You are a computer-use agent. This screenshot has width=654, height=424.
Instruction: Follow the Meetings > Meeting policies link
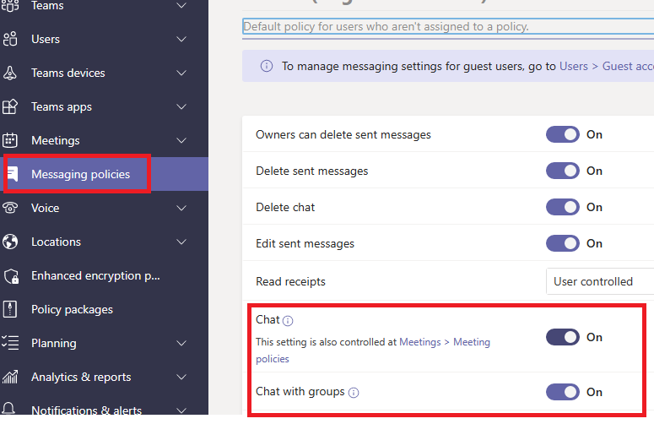[x=373, y=351]
